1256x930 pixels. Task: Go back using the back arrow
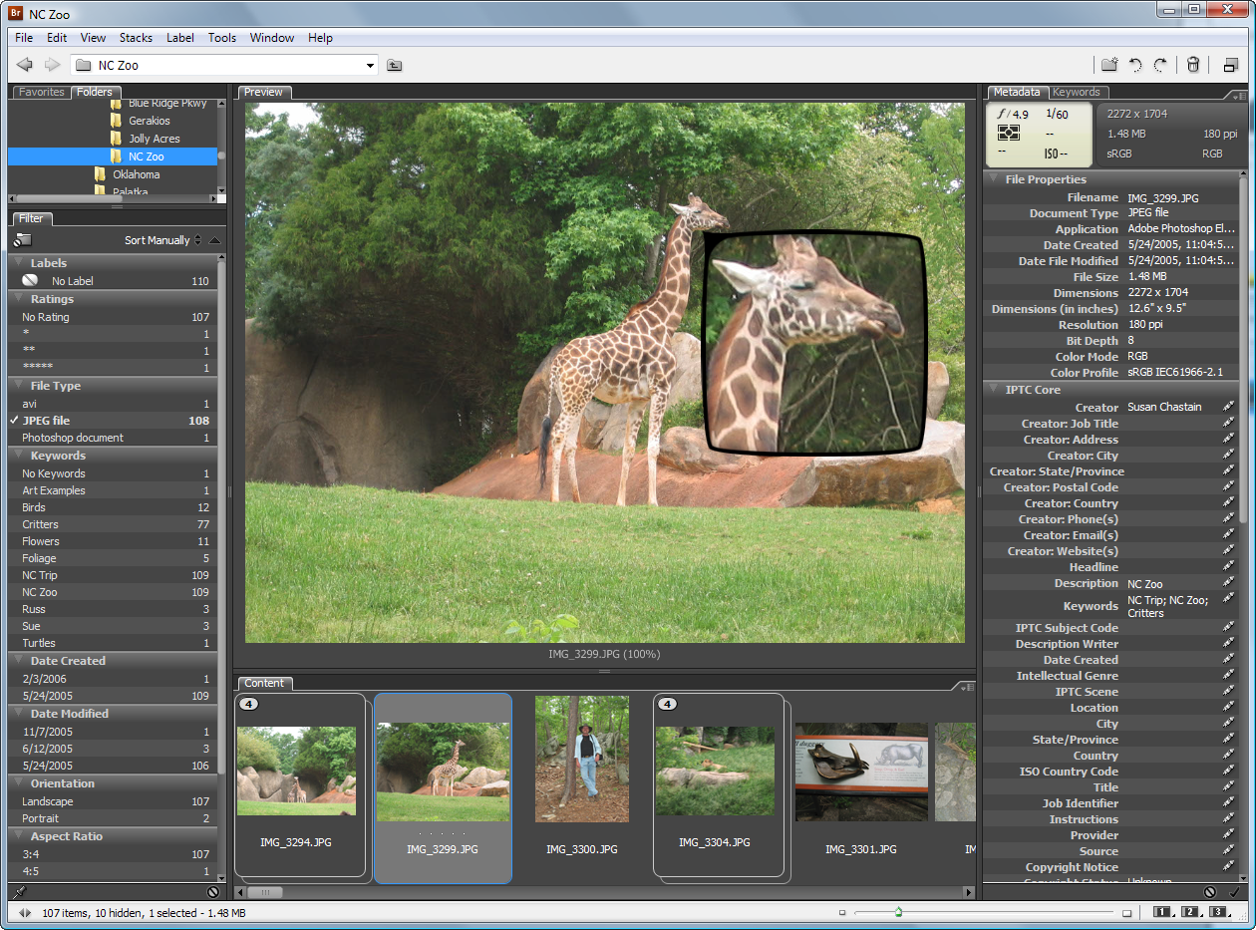point(25,66)
